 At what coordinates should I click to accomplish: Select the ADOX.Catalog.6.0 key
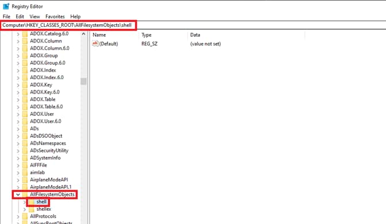(x=49, y=34)
